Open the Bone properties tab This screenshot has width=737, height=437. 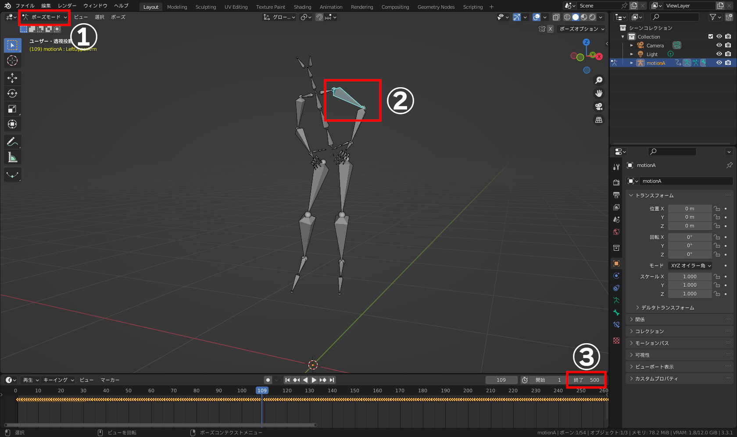click(616, 313)
